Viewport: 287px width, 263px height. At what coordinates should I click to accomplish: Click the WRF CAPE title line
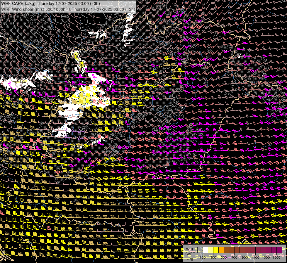(50, 4)
